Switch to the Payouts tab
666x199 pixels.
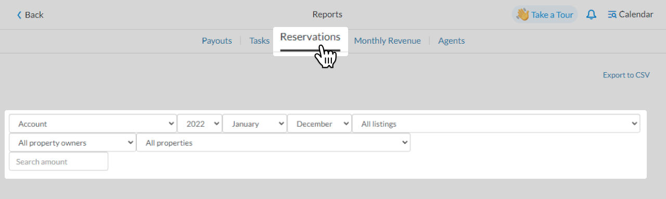click(x=217, y=41)
